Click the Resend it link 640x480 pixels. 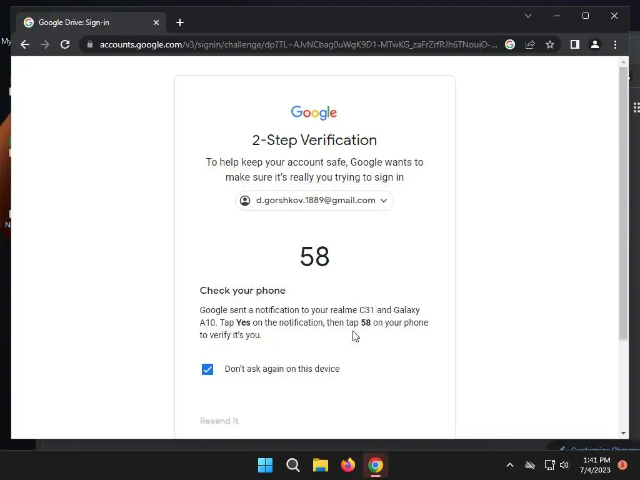tap(219, 421)
